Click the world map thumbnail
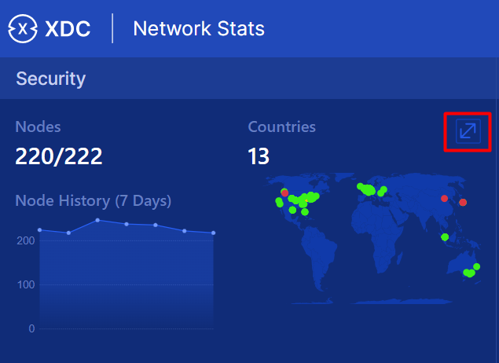 pos(373,239)
